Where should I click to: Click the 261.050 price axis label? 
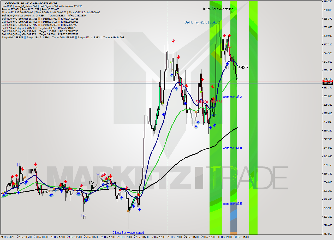[328, 96]
